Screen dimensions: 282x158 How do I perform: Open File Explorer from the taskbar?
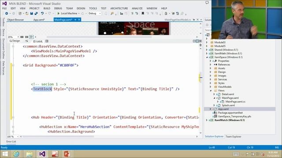point(30,154)
